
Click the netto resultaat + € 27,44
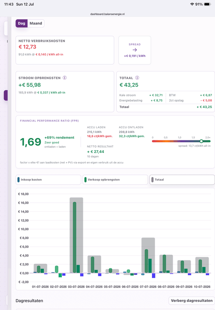coord(96,152)
